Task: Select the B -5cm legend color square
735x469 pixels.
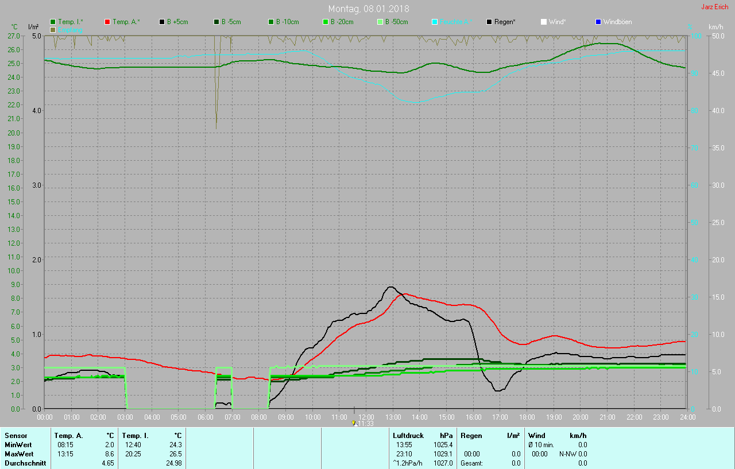Action: [216, 22]
